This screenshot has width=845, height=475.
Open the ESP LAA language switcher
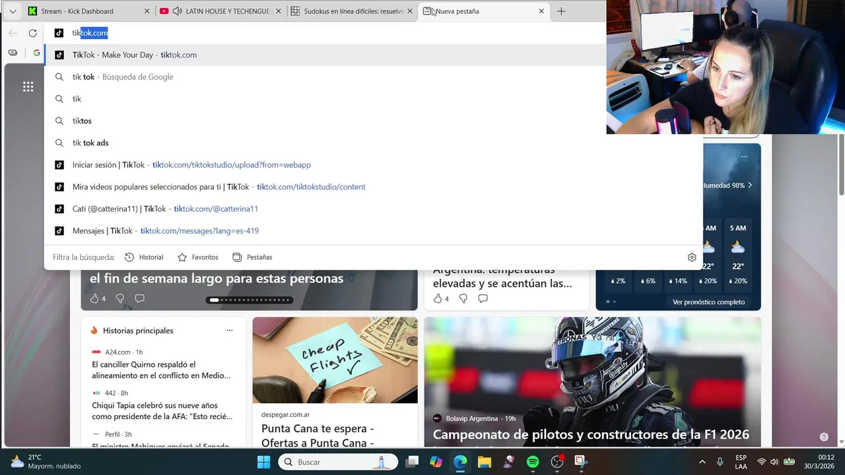(741, 462)
